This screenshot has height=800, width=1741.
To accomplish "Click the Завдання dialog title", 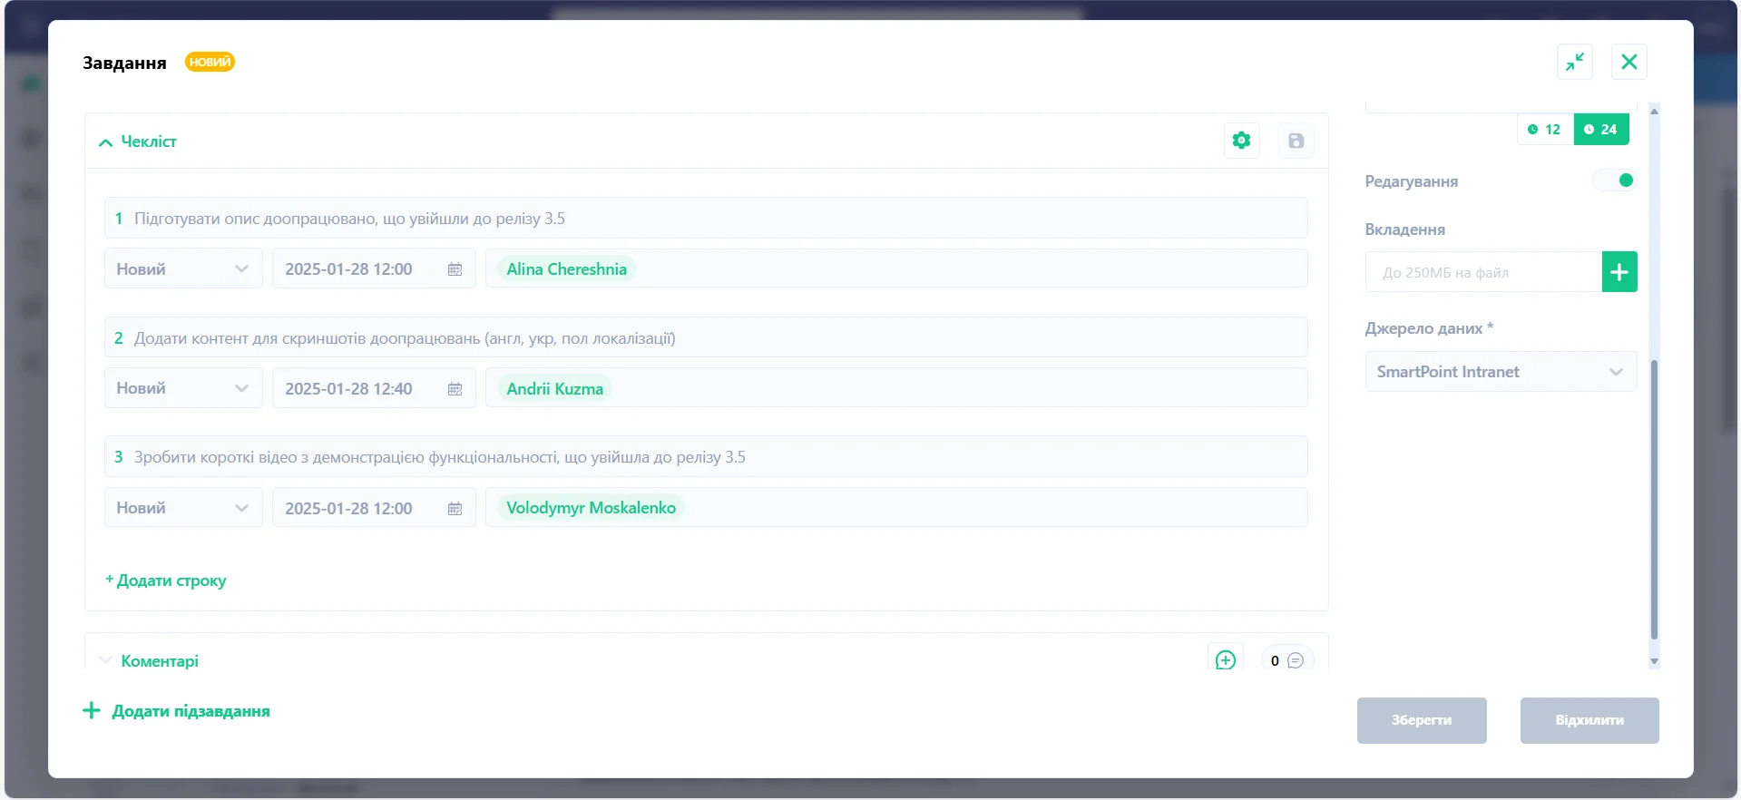I will coord(124,63).
